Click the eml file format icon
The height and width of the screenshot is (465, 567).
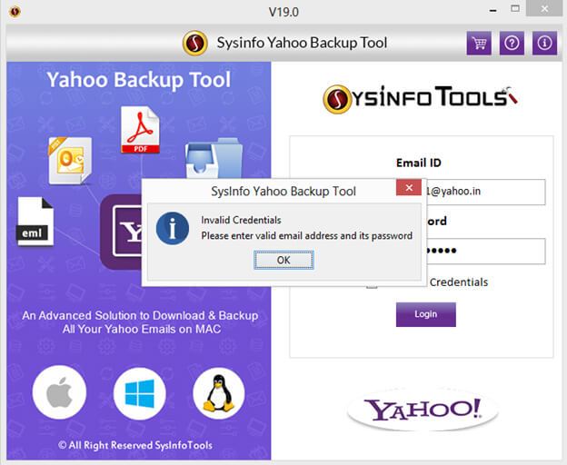click(x=35, y=222)
